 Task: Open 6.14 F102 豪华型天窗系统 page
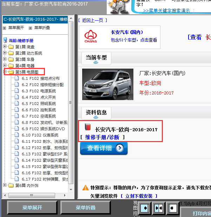(x=45, y=160)
